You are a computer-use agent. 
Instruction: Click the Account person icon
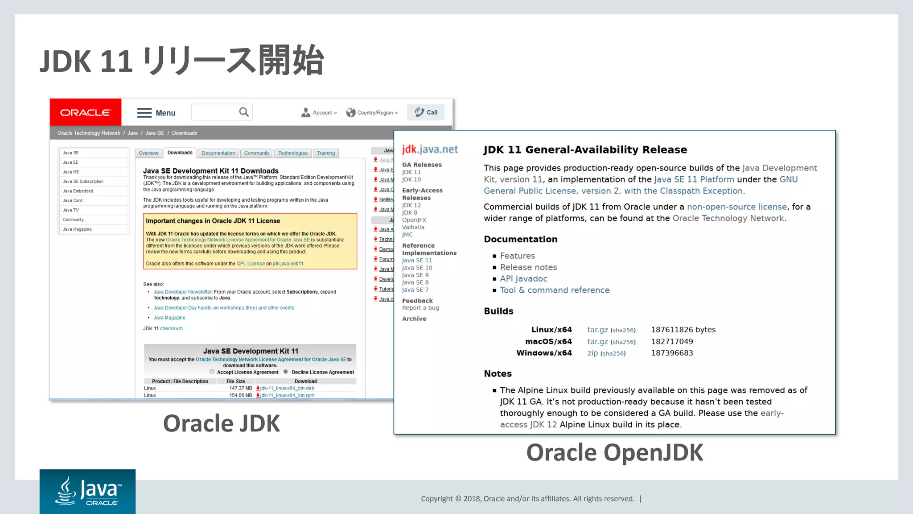tap(306, 112)
